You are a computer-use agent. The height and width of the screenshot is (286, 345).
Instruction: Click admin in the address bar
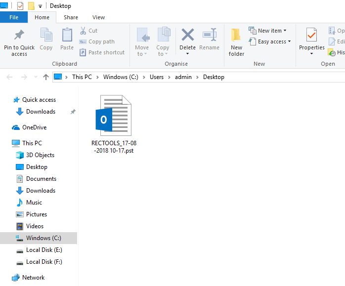(x=183, y=77)
